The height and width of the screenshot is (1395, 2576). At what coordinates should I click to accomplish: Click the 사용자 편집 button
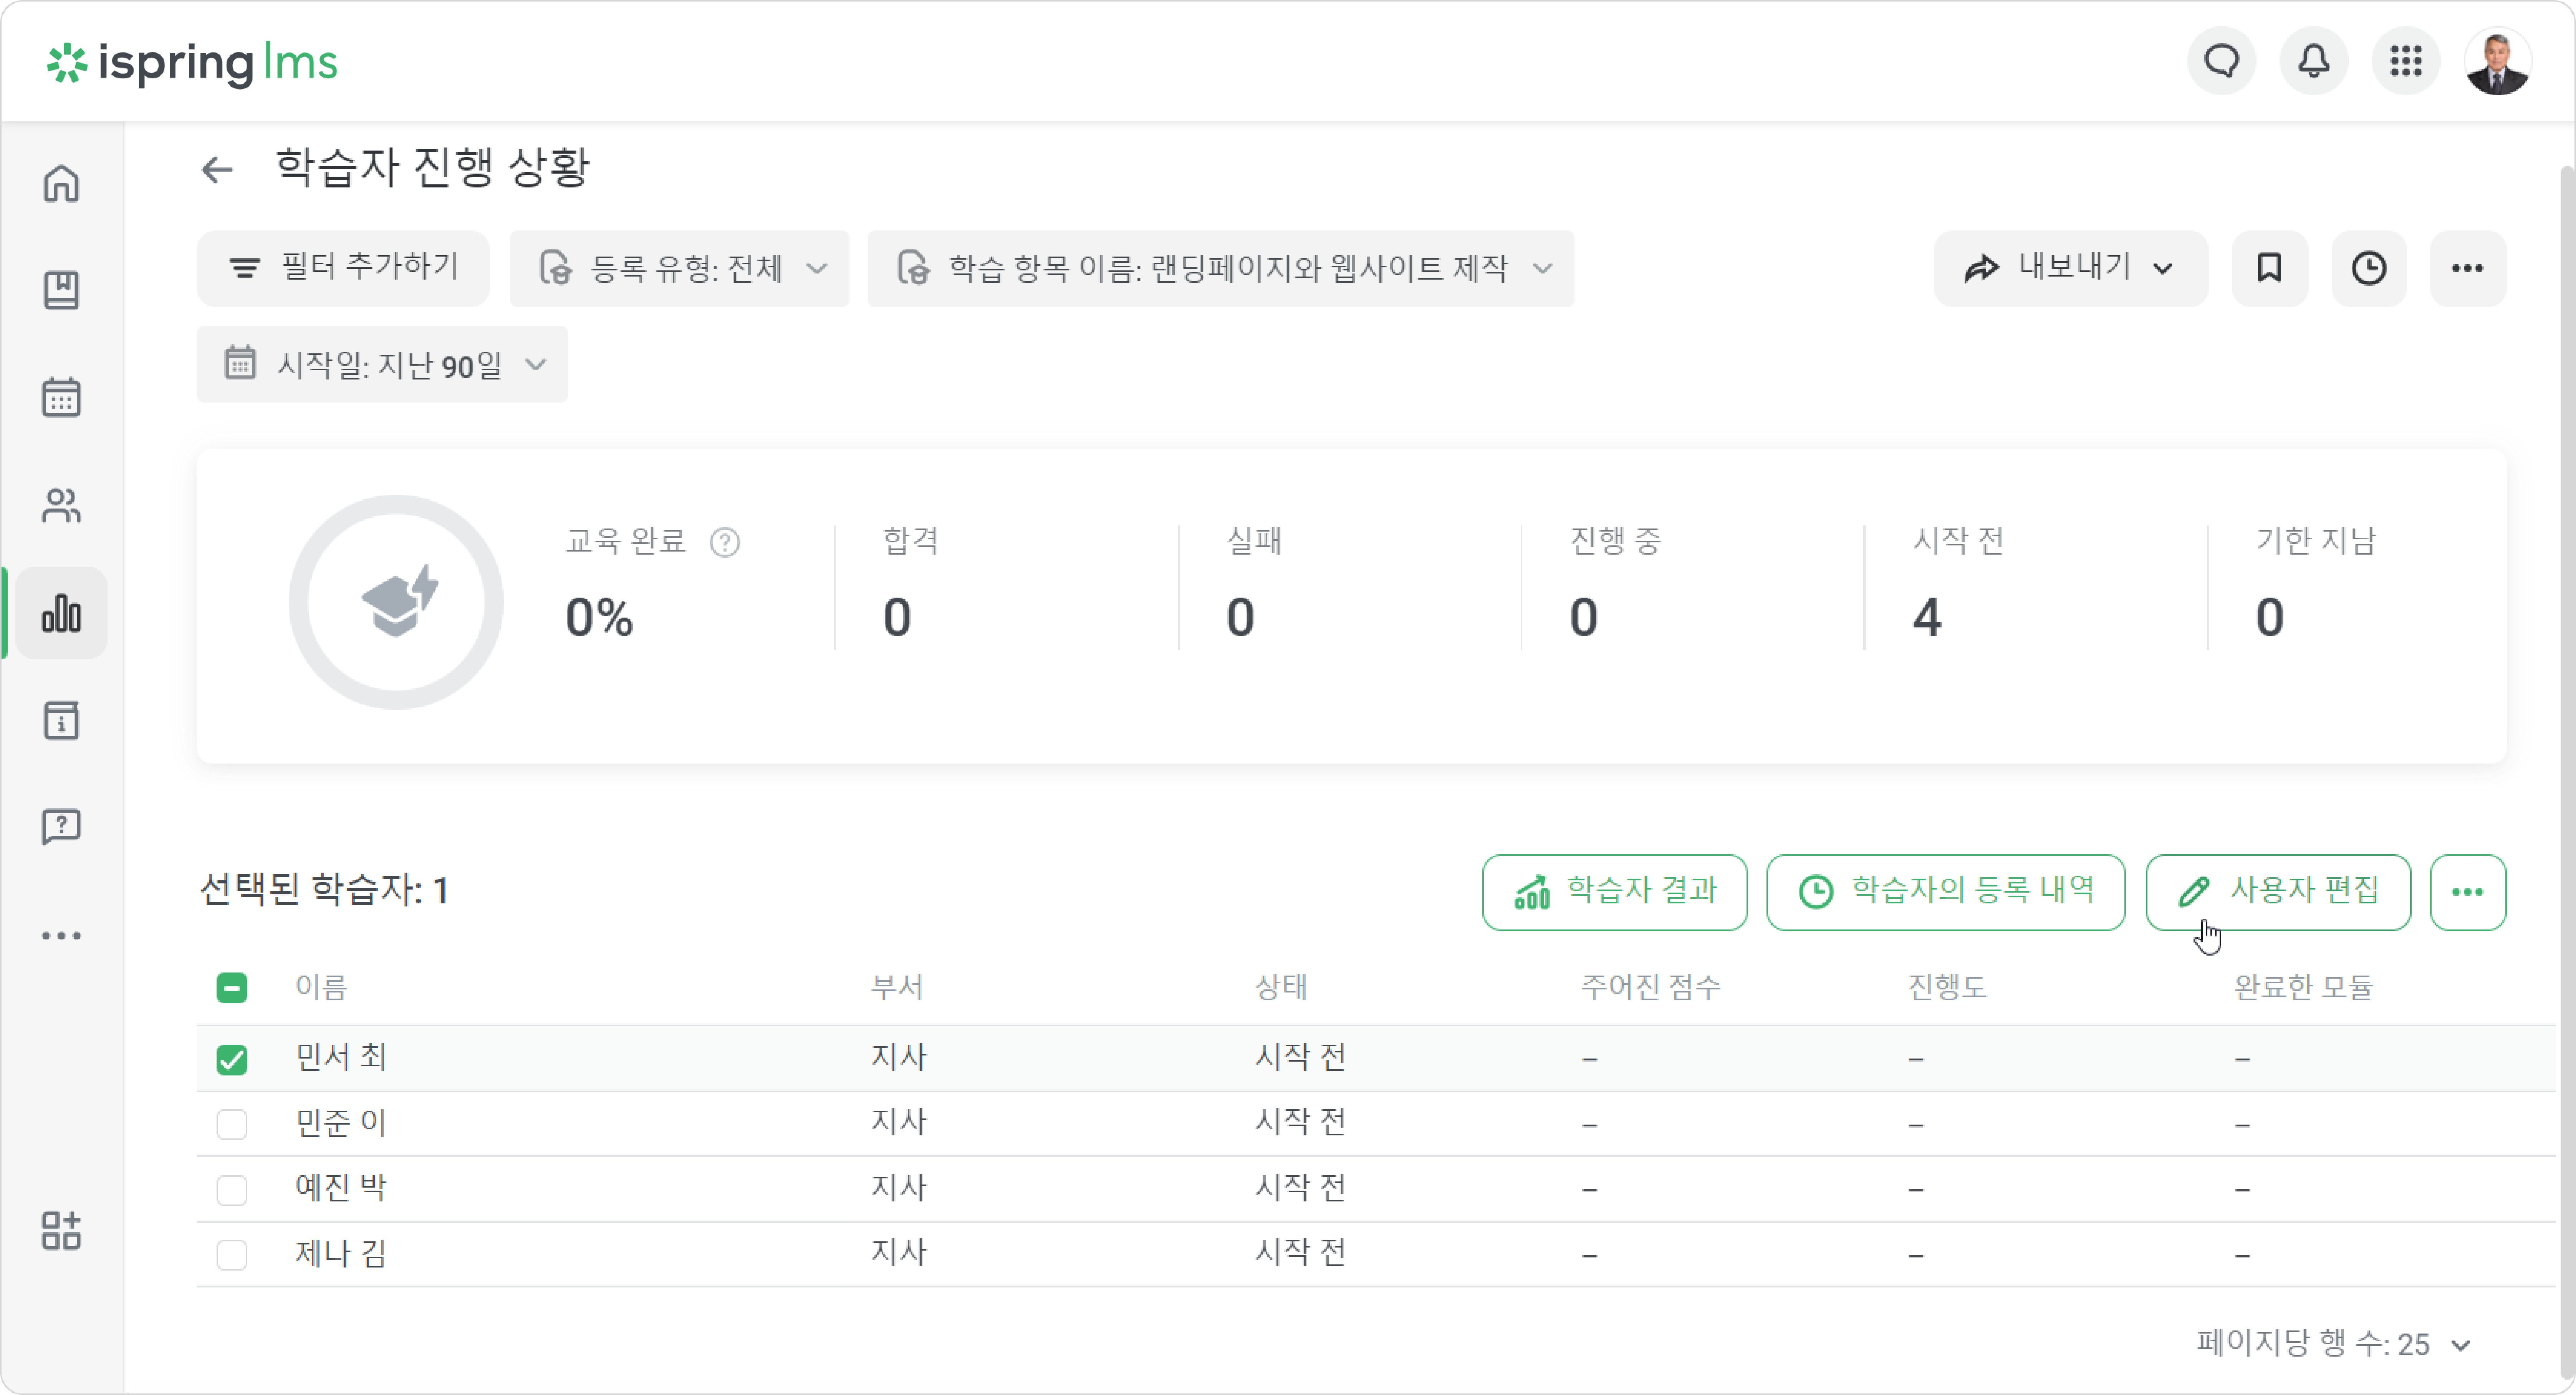point(2278,892)
